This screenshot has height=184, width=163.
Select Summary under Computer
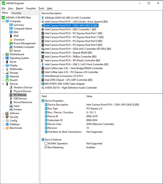coord(19,25)
